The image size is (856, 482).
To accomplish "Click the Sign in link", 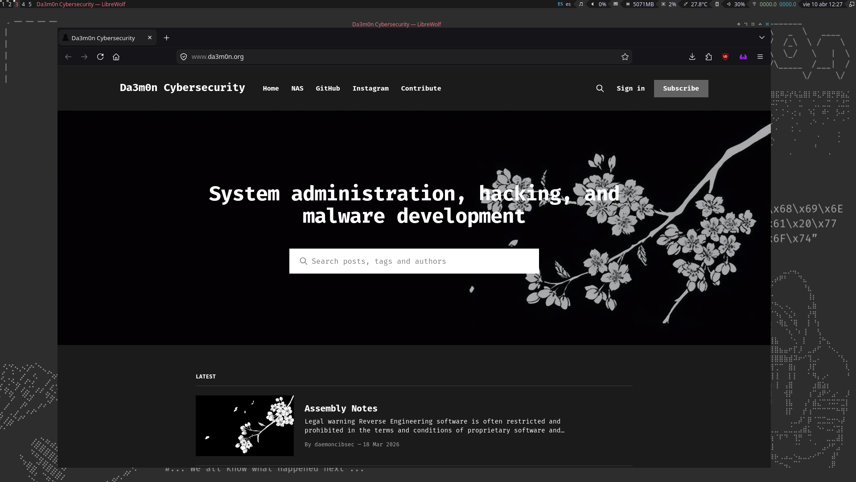I will click(x=630, y=88).
